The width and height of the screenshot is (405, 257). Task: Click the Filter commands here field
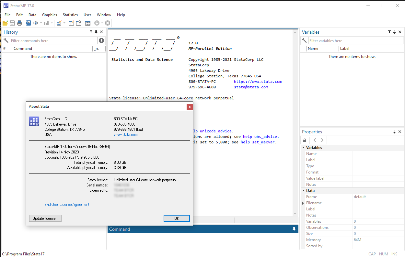coord(54,40)
